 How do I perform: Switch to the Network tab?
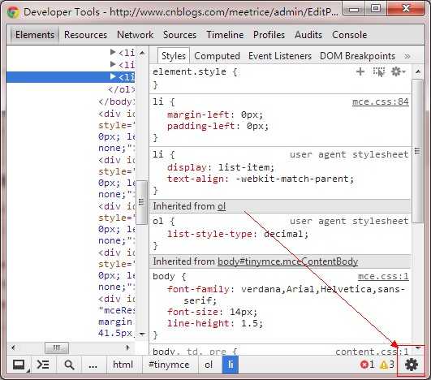135,35
